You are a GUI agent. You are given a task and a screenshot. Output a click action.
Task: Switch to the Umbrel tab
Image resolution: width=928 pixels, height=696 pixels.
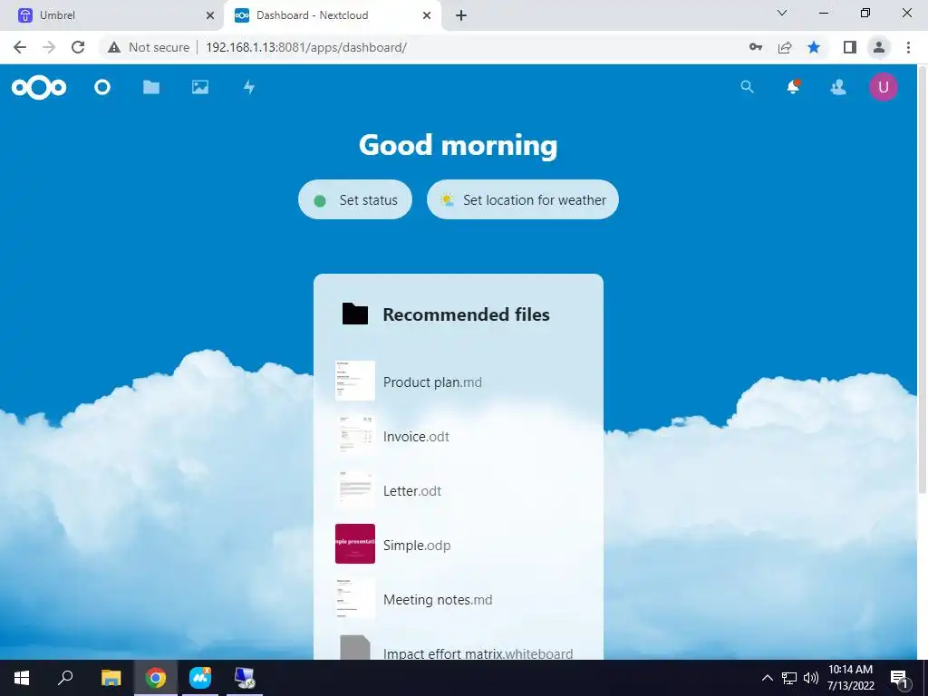[x=112, y=15]
